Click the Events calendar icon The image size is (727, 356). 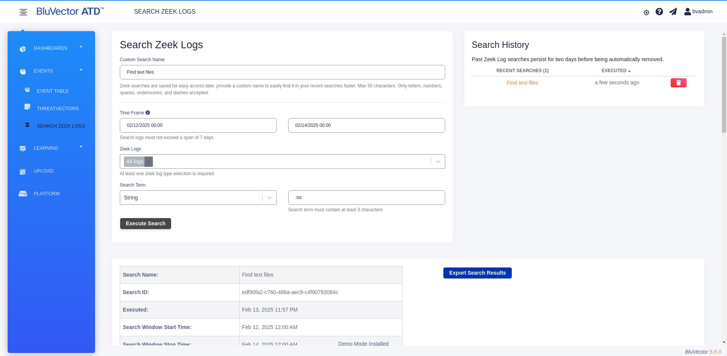tap(23, 71)
